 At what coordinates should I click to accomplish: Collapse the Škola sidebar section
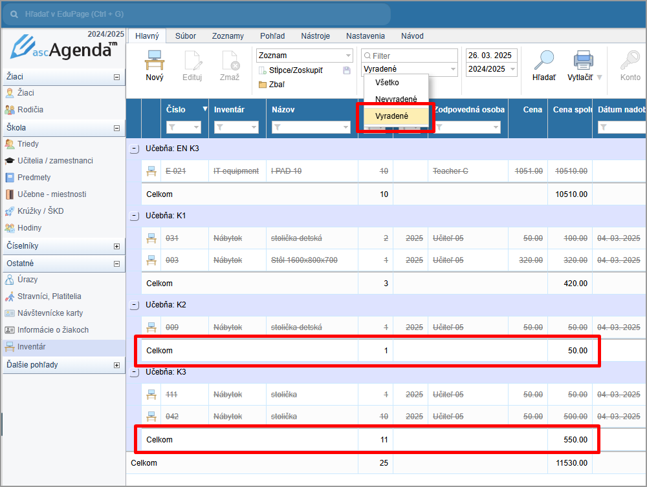[116, 128]
